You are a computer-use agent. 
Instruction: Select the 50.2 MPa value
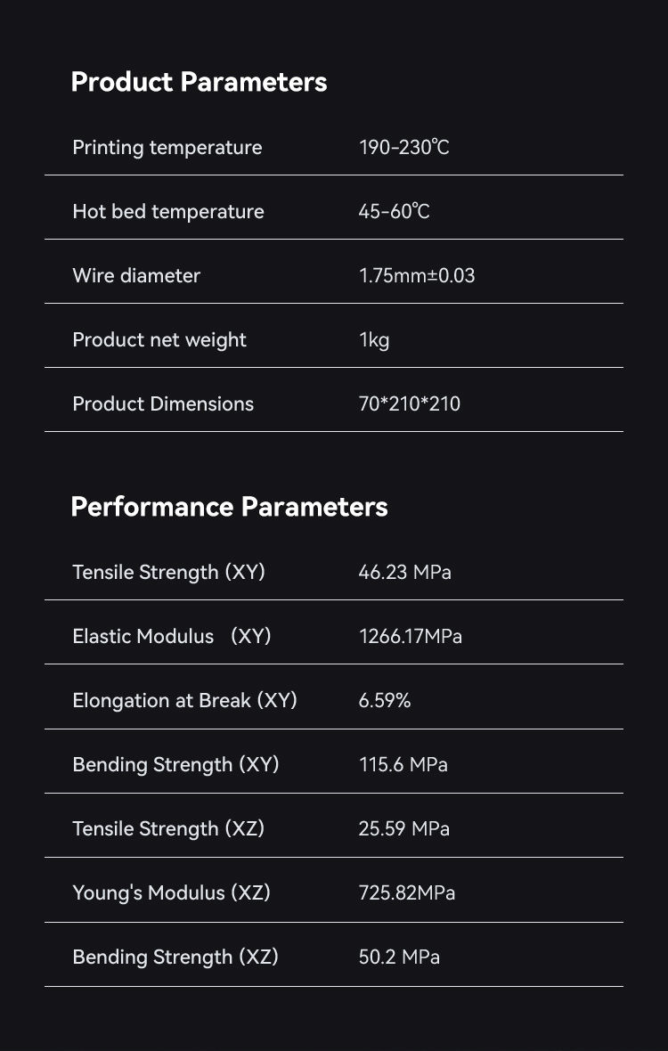(x=399, y=957)
